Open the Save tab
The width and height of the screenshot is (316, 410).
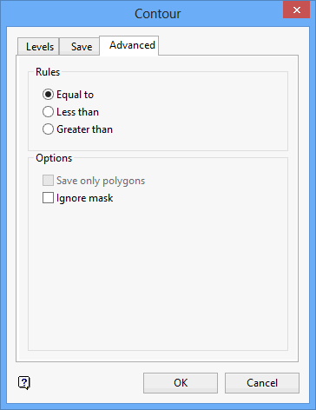(80, 46)
